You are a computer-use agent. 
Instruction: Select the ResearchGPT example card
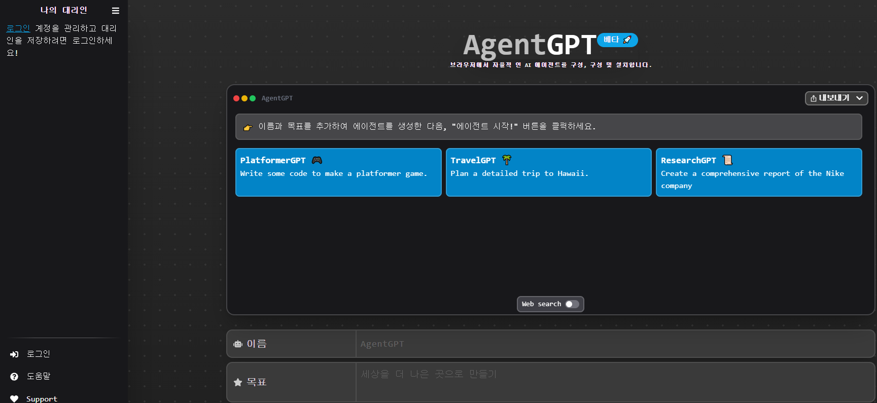click(x=759, y=172)
